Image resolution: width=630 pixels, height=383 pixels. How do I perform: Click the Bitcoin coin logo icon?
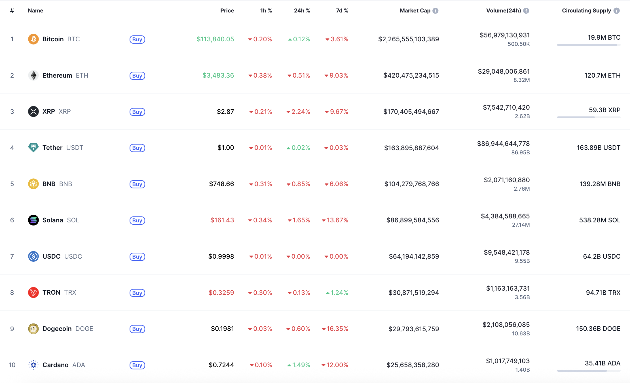(33, 39)
